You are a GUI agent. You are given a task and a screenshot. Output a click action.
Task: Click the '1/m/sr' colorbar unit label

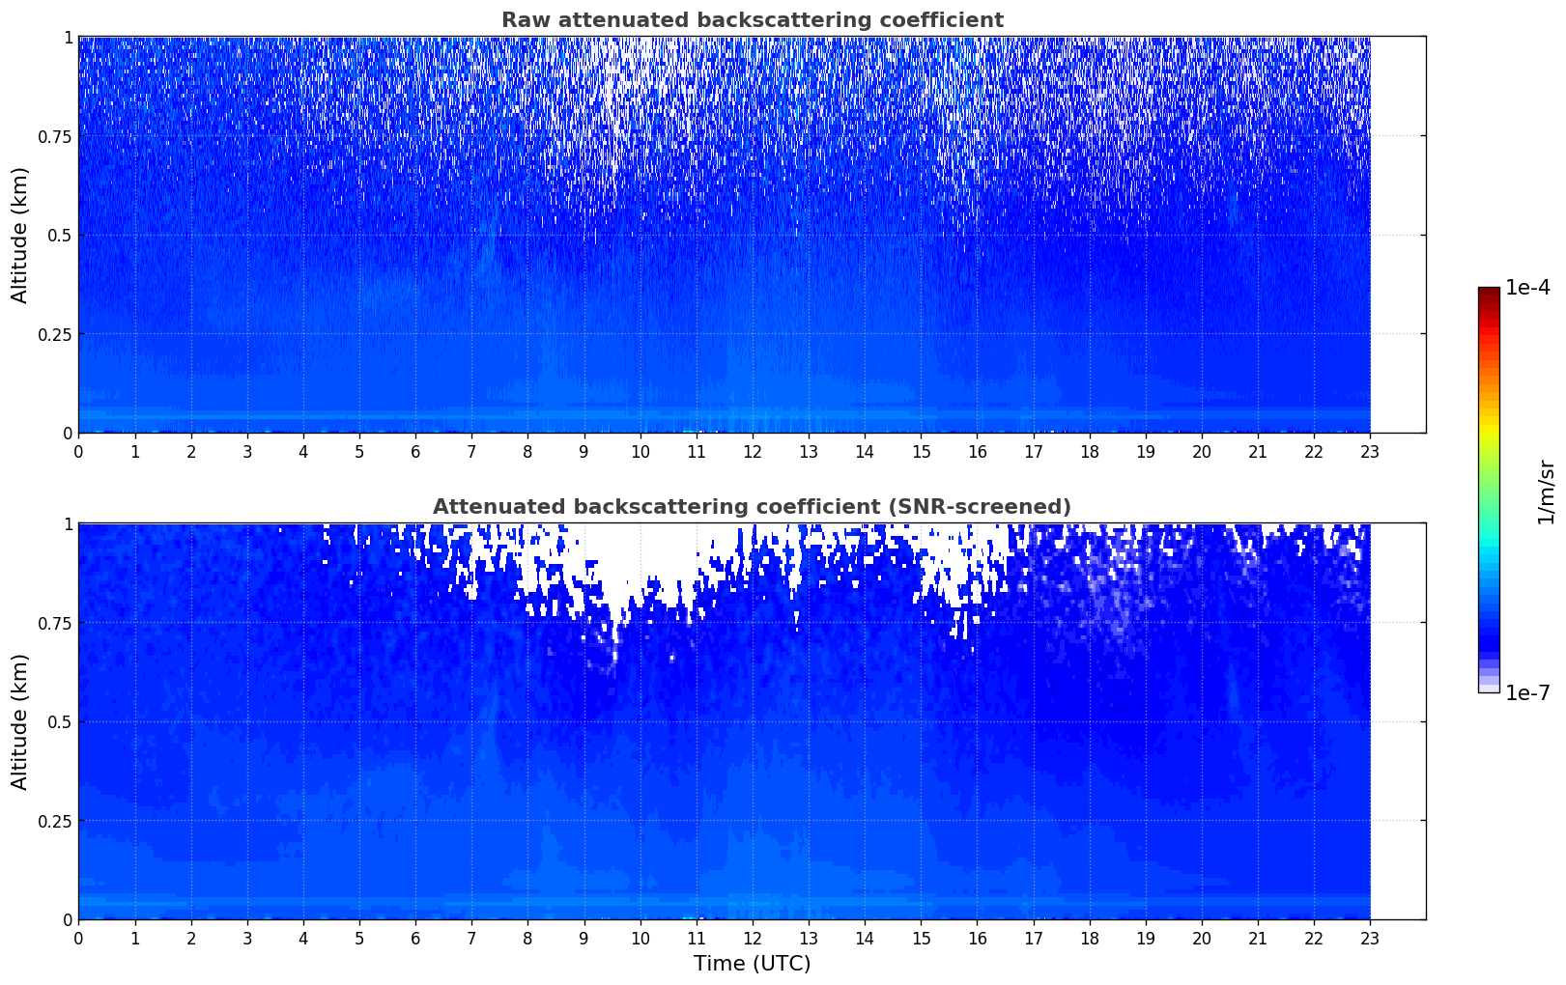(1546, 491)
